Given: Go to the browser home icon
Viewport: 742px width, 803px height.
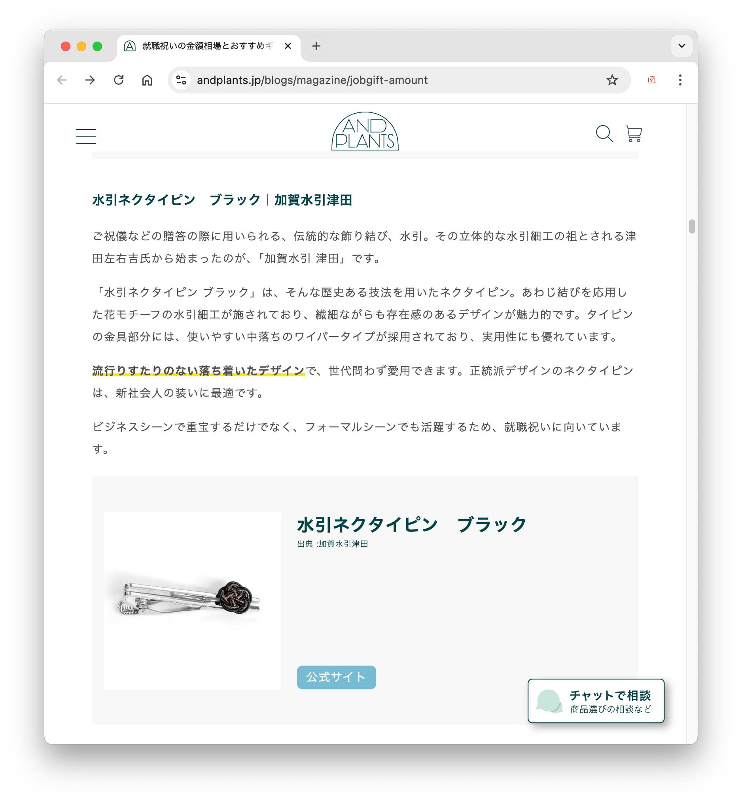Looking at the screenshot, I should pyautogui.click(x=147, y=80).
